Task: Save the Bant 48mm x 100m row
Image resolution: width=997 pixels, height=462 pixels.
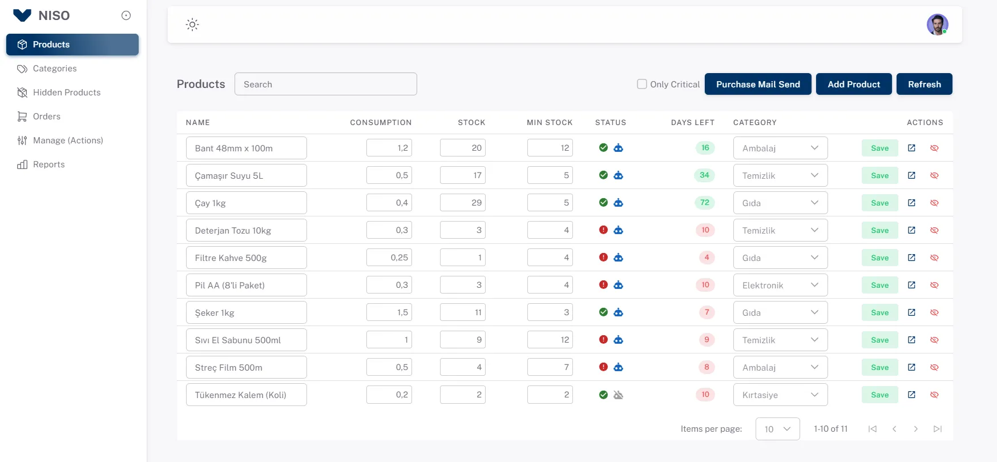Action: (879, 148)
